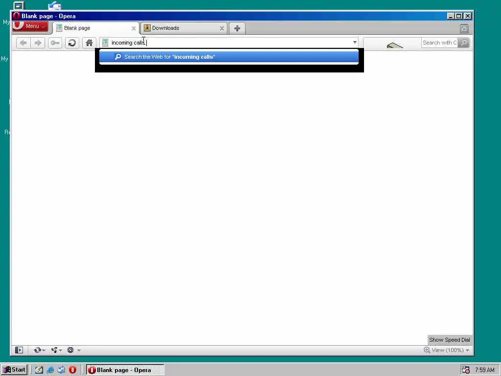Expand the address bar history dropdown
Viewport: 501px width, 376px height.
click(x=355, y=42)
